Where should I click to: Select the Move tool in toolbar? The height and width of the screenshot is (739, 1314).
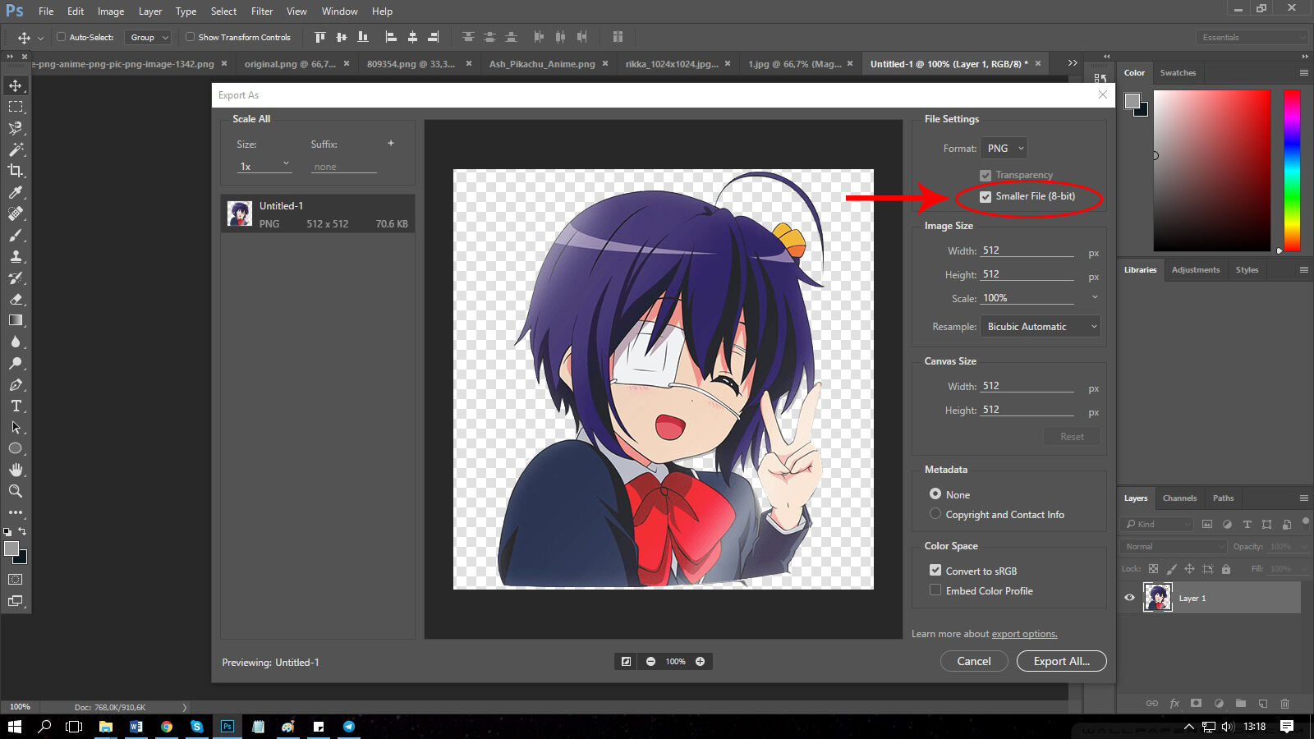[x=16, y=85]
